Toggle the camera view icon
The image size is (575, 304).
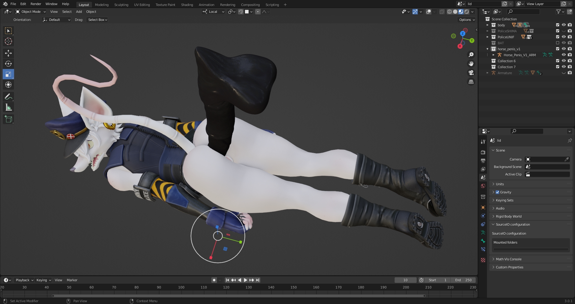point(471,73)
